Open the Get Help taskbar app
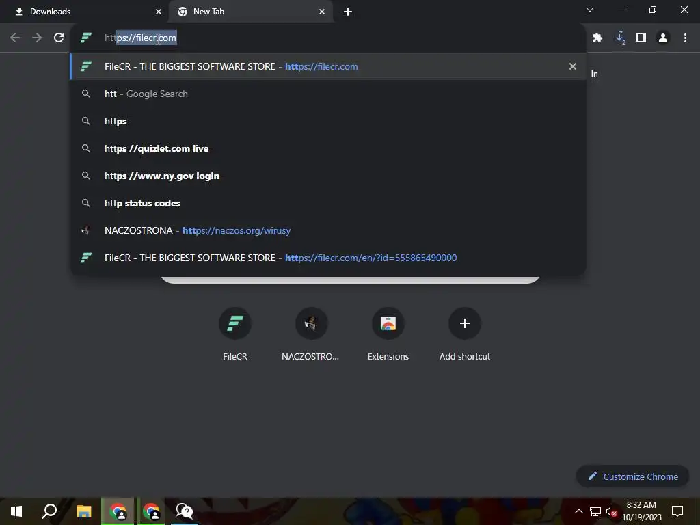This screenshot has width=700, height=525. tap(185, 511)
